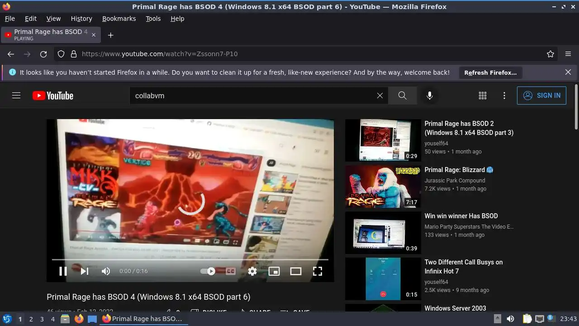This screenshot has width=579, height=326.
Task: Close the Primal Rage tab
Action: 94,35
